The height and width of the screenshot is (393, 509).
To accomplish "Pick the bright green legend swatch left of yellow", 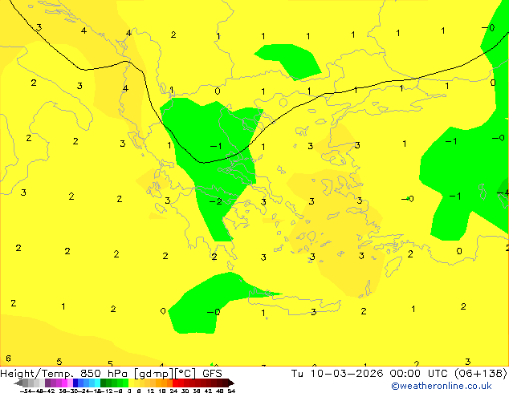I will tap(125, 383).
